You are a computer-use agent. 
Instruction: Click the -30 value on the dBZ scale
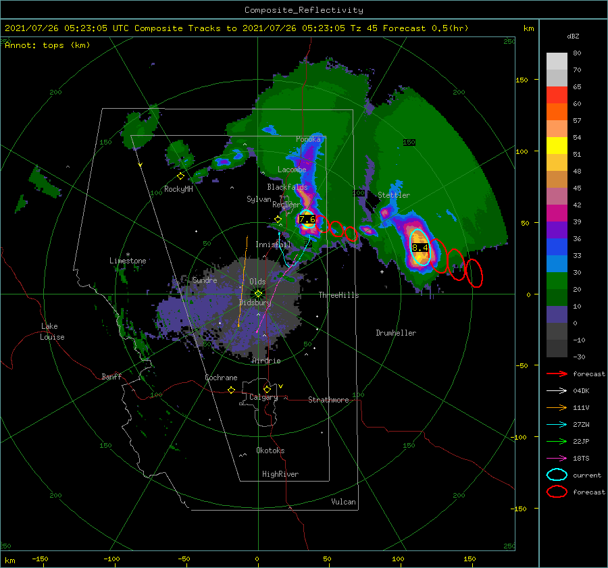click(x=579, y=357)
